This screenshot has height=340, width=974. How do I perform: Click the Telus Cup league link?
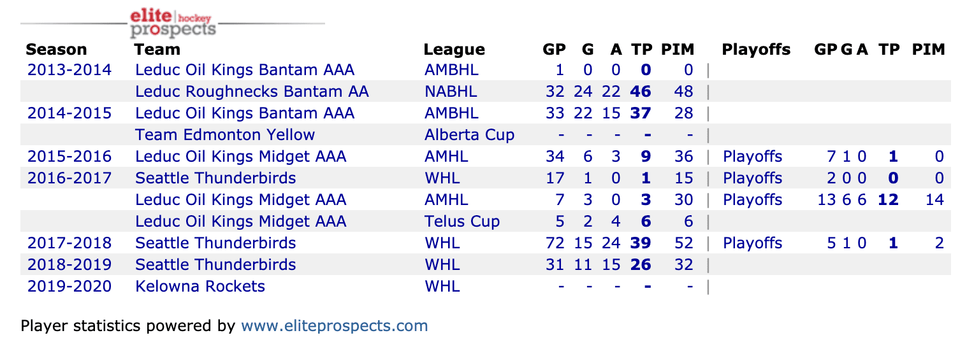(462, 222)
